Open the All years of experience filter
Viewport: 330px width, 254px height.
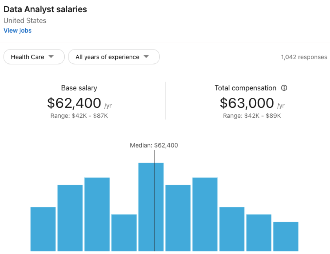(114, 57)
